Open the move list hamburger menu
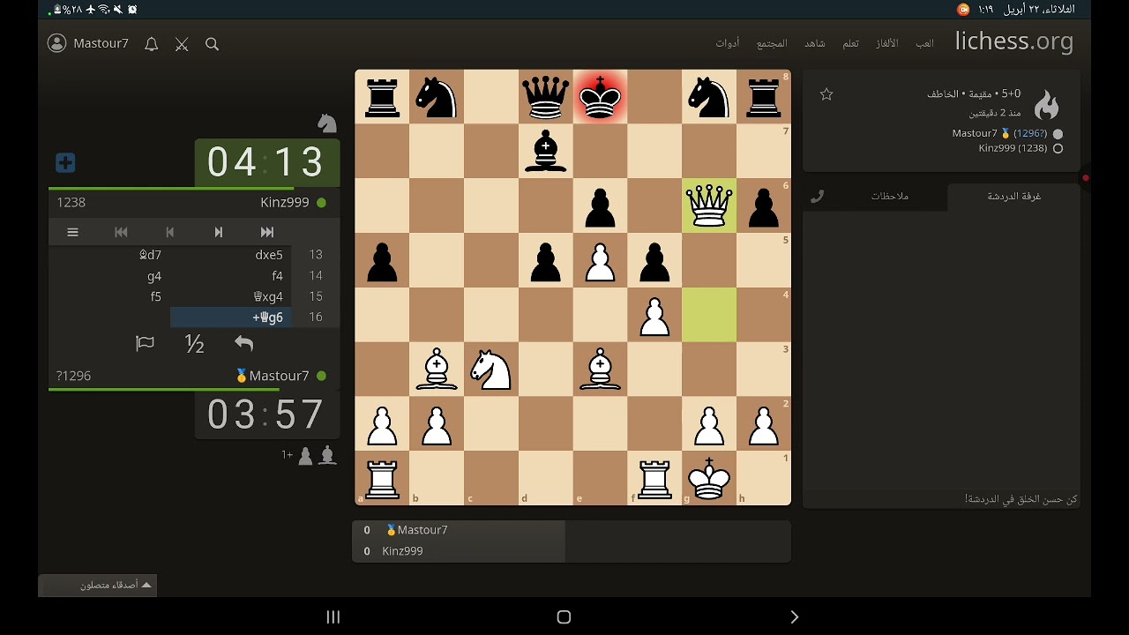 [73, 232]
